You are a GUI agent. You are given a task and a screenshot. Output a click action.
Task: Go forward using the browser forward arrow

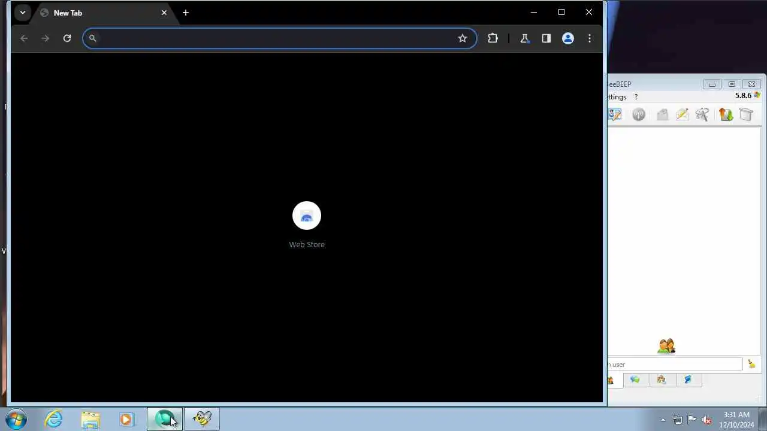point(46,38)
